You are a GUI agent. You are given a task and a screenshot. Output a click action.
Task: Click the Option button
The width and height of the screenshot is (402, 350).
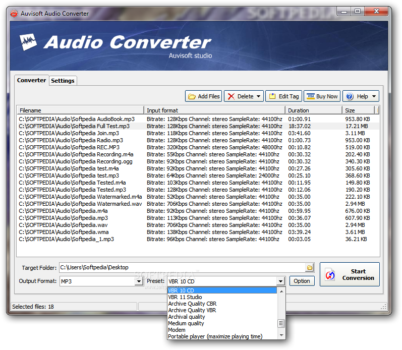point(302,281)
